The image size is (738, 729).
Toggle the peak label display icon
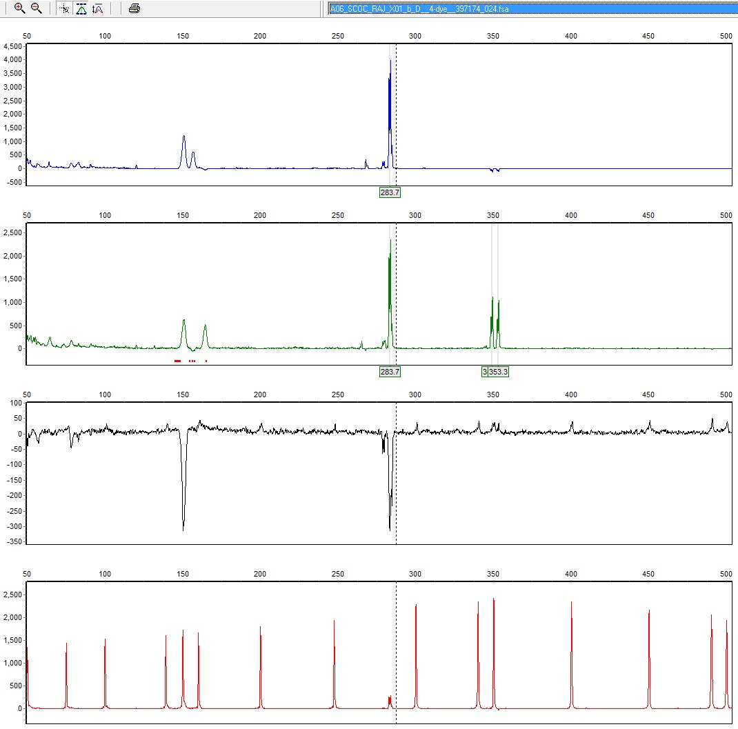pyautogui.click(x=97, y=8)
